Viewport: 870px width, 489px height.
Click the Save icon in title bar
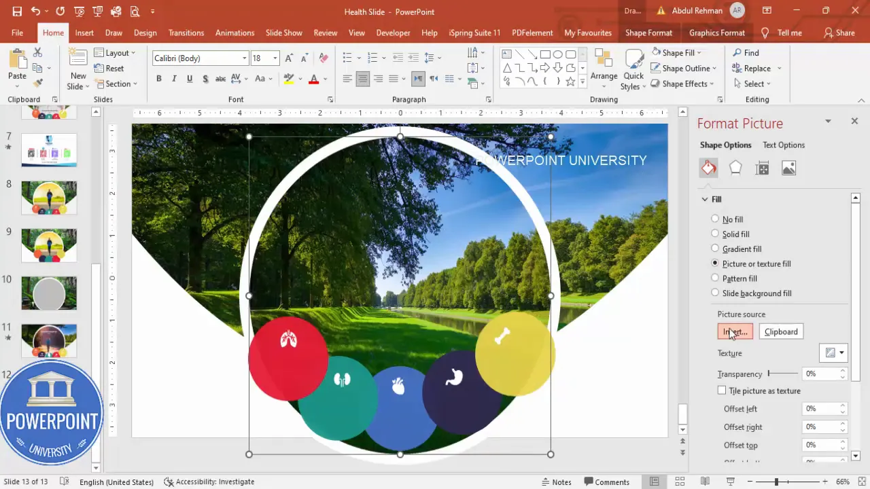17,12
